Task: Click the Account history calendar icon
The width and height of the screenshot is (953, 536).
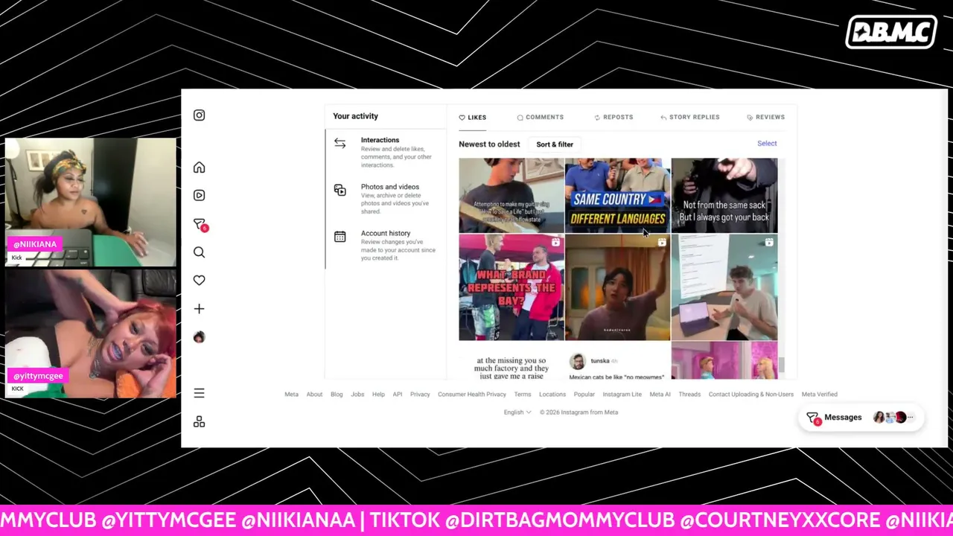Action: pos(340,237)
